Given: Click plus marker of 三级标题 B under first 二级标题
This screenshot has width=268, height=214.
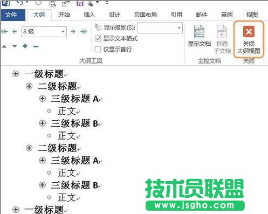Looking at the screenshot, I should pos(43,123).
